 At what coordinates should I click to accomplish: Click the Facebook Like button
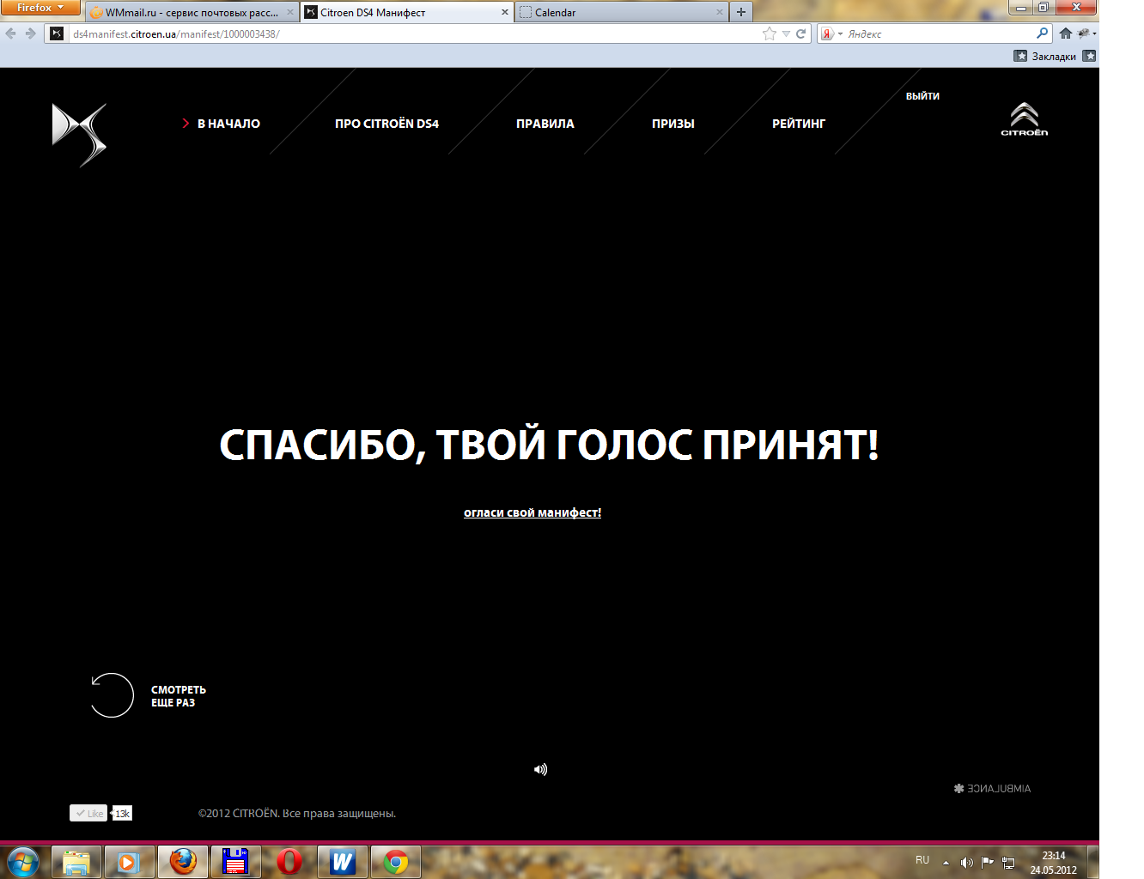point(88,813)
